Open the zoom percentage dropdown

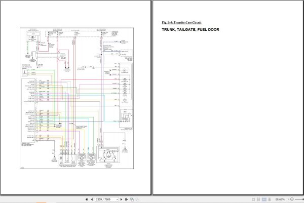click(x=289, y=199)
